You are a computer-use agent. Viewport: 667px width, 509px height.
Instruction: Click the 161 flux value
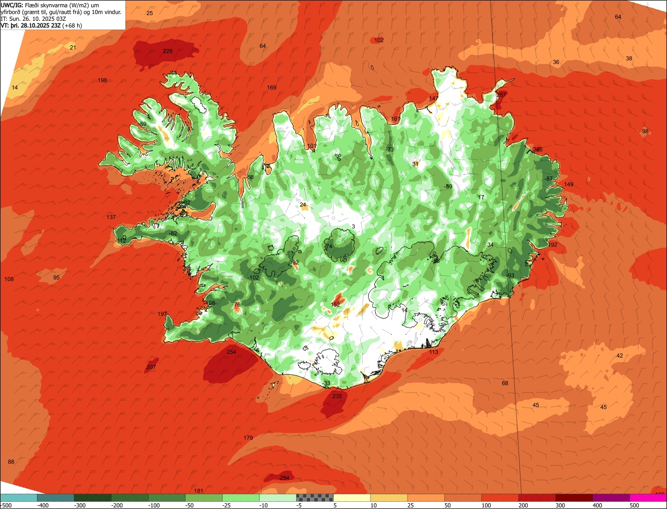coord(396,119)
